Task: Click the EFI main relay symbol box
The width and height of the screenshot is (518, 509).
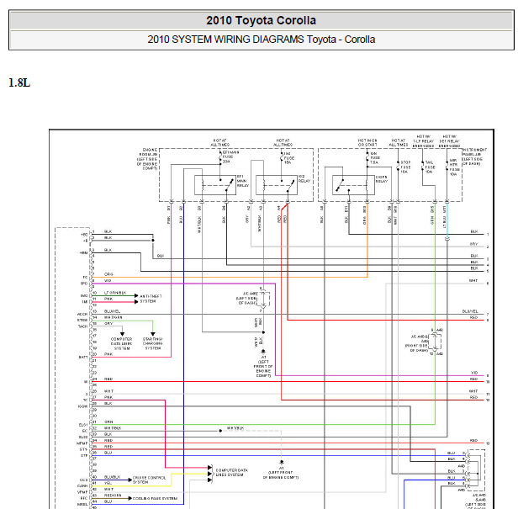Action: (x=215, y=185)
